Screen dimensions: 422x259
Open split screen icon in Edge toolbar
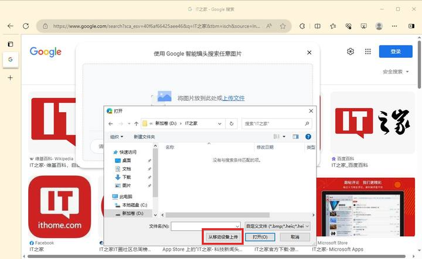(x=317, y=26)
